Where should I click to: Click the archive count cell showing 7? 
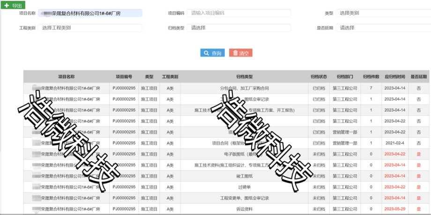point(371,88)
